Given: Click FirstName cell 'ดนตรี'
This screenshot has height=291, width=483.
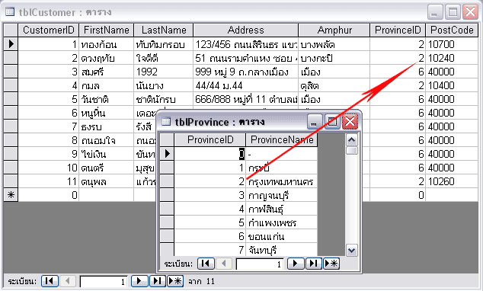Looking at the screenshot, I should pos(106,168).
